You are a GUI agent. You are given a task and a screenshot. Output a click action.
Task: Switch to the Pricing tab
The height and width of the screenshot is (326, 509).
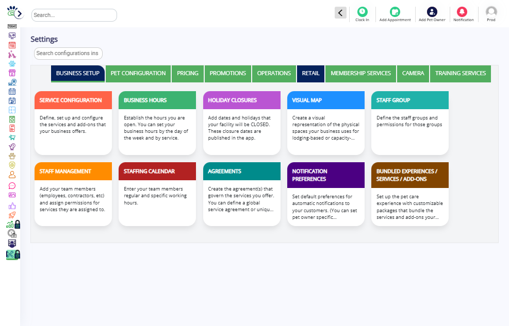[188, 74]
